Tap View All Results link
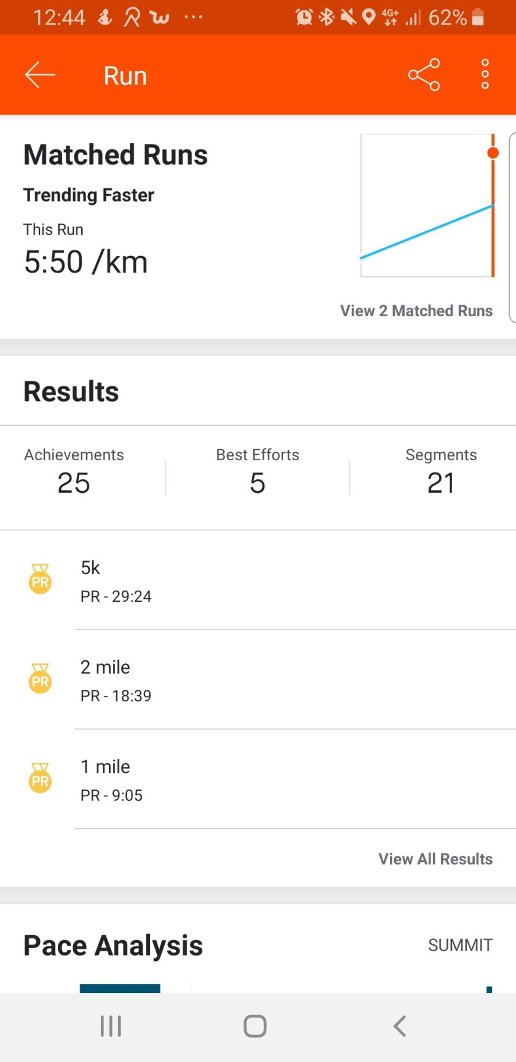This screenshot has width=516, height=1062. [435, 859]
